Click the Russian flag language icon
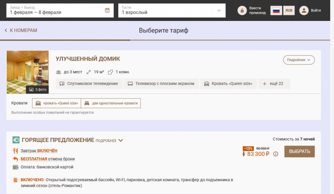 tap(275, 10)
